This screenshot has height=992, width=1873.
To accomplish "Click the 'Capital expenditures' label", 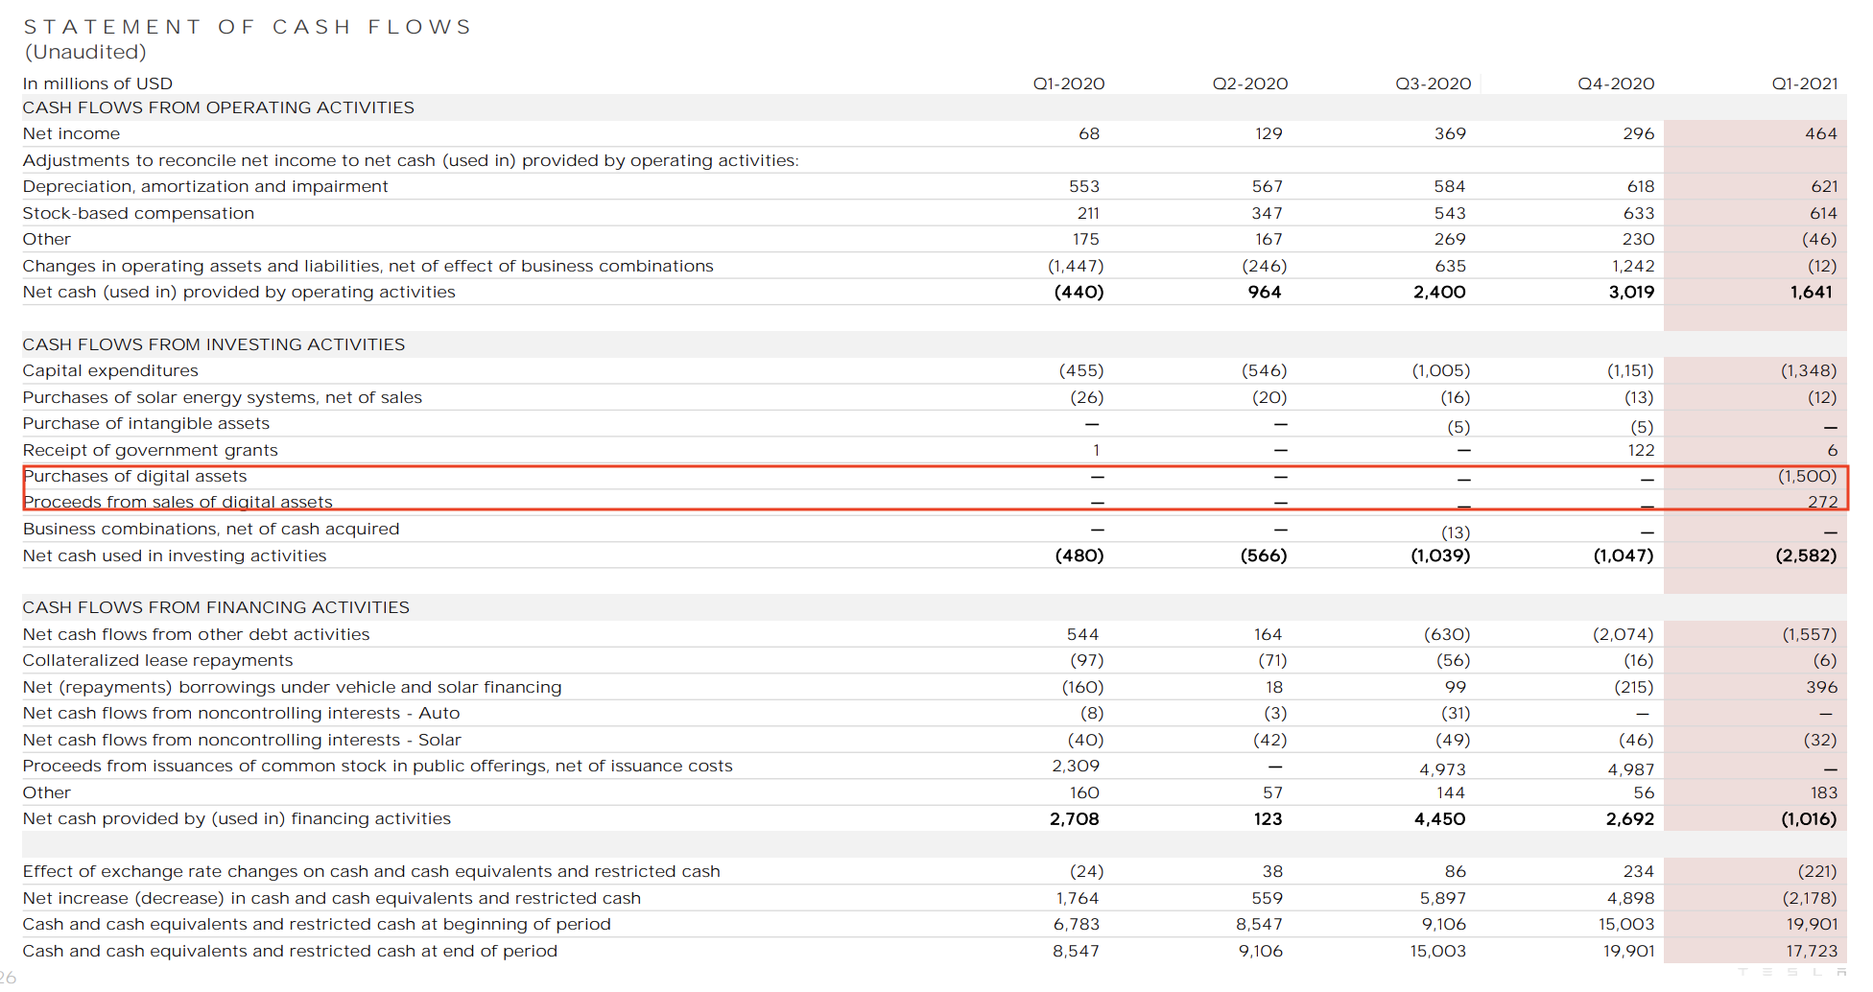I will pyautogui.click(x=110, y=370).
